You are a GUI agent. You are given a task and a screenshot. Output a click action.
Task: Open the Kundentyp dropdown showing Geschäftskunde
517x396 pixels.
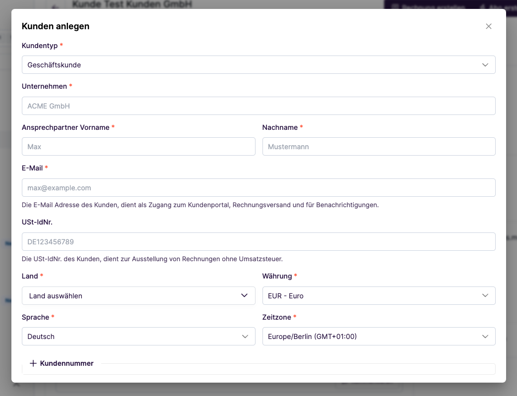pyautogui.click(x=258, y=65)
